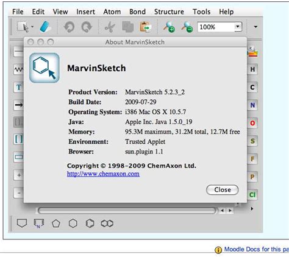Select the chain (zigzag) tool
This screenshot has width=289, height=257.
19,69
